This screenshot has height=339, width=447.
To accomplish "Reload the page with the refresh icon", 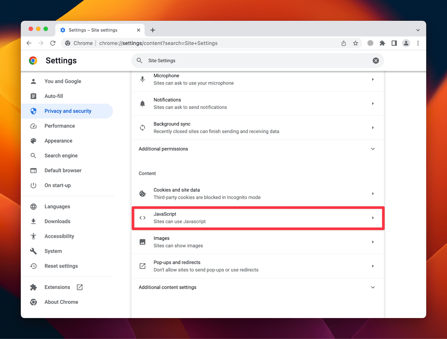I will (53, 43).
